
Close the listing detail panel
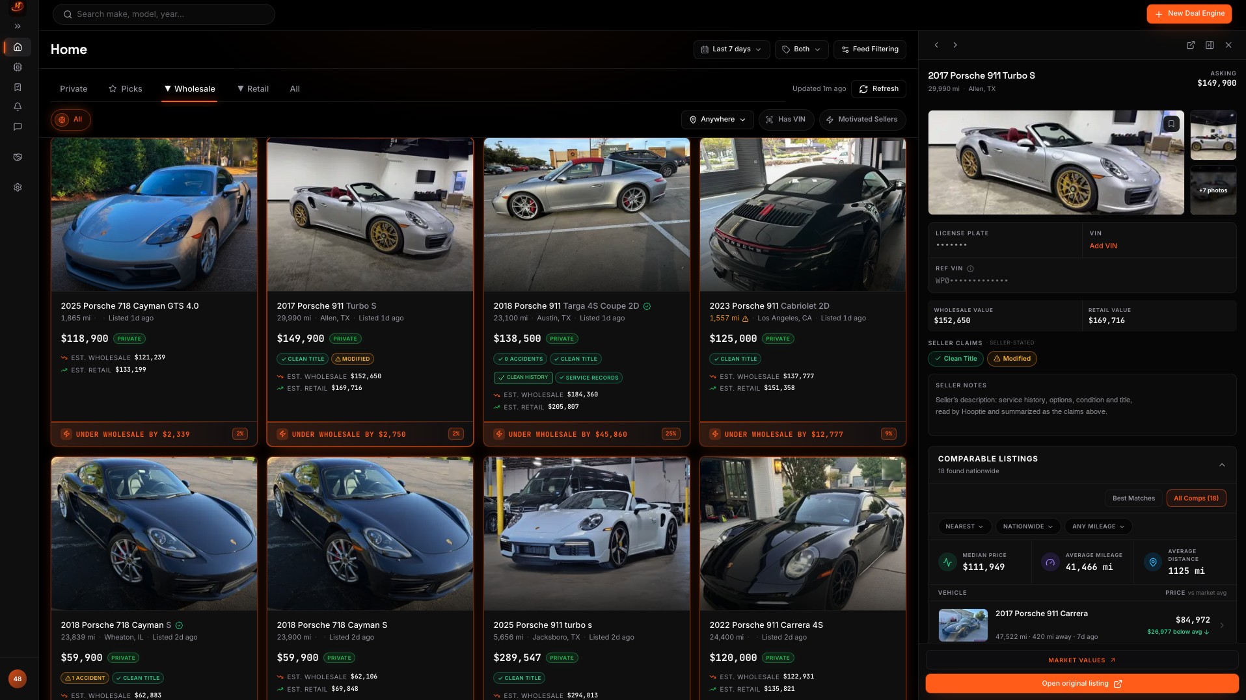pyautogui.click(x=1228, y=45)
